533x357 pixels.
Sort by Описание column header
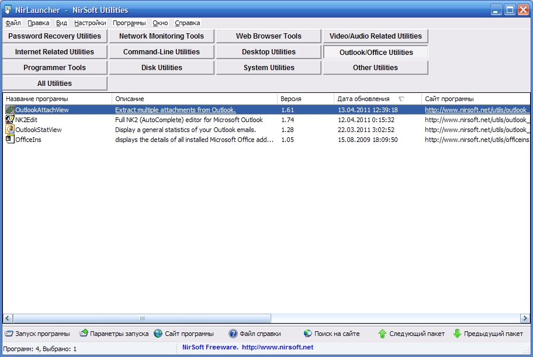195,99
